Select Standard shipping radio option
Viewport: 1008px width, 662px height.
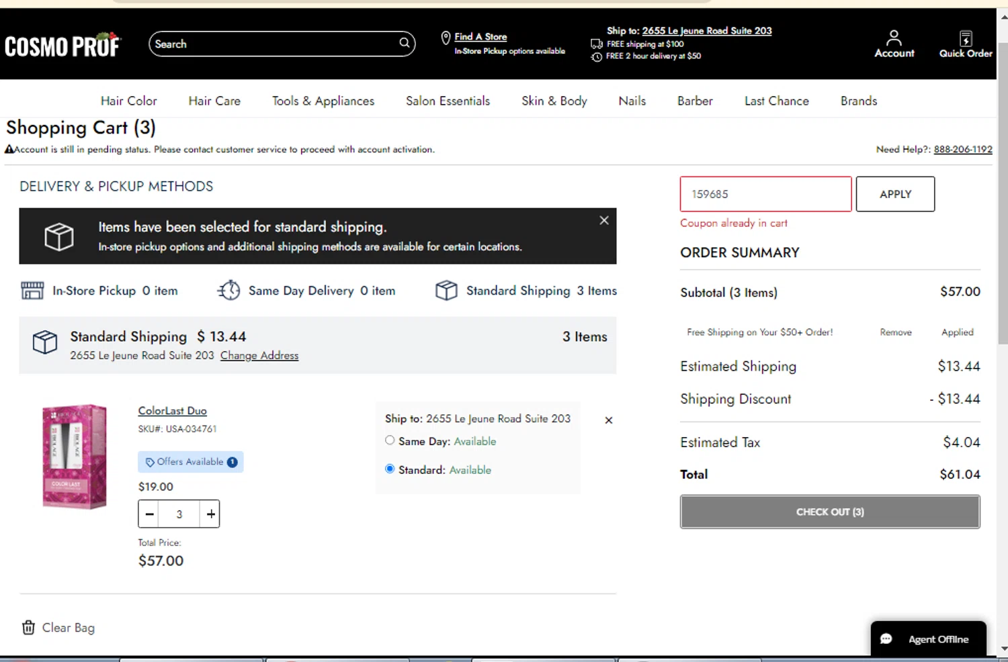point(390,469)
